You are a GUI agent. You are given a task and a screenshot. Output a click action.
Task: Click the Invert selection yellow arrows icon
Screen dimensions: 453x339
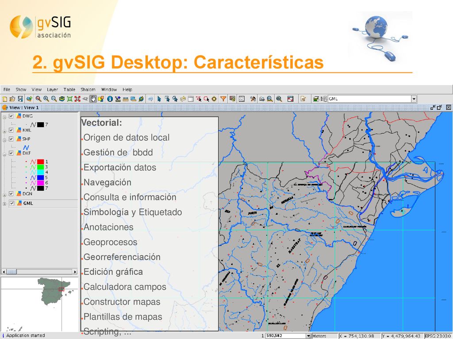(183, 99)
